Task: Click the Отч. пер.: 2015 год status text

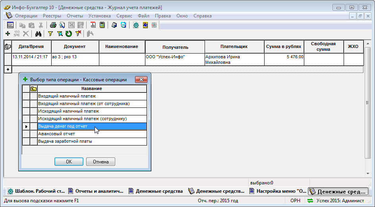Action: [218, 201]
